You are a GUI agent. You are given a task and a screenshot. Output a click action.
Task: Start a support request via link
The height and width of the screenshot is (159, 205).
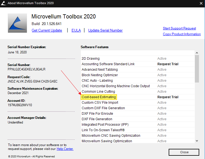pos(179,28)
